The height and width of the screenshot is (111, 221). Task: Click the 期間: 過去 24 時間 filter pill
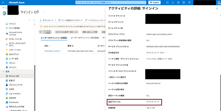(90, 32)
